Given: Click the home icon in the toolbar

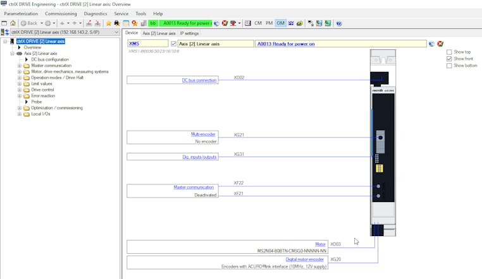Looking at the screenshot, I should (13, 23).
